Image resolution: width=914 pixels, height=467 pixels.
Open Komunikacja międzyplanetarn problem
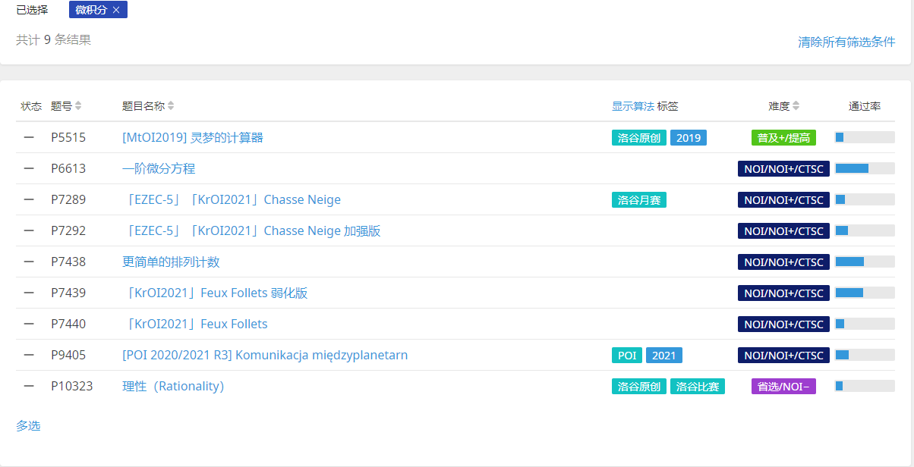tap(265, 356)
